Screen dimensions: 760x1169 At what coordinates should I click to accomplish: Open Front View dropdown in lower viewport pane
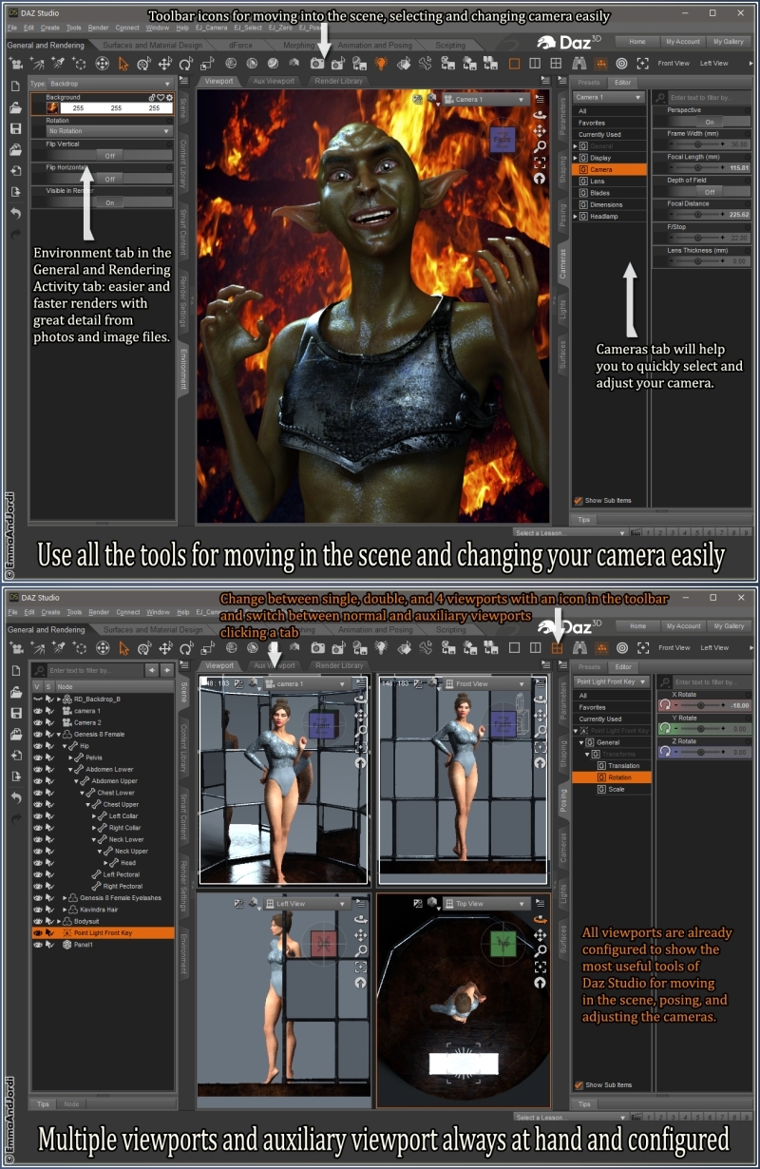[x=485, y=683]
